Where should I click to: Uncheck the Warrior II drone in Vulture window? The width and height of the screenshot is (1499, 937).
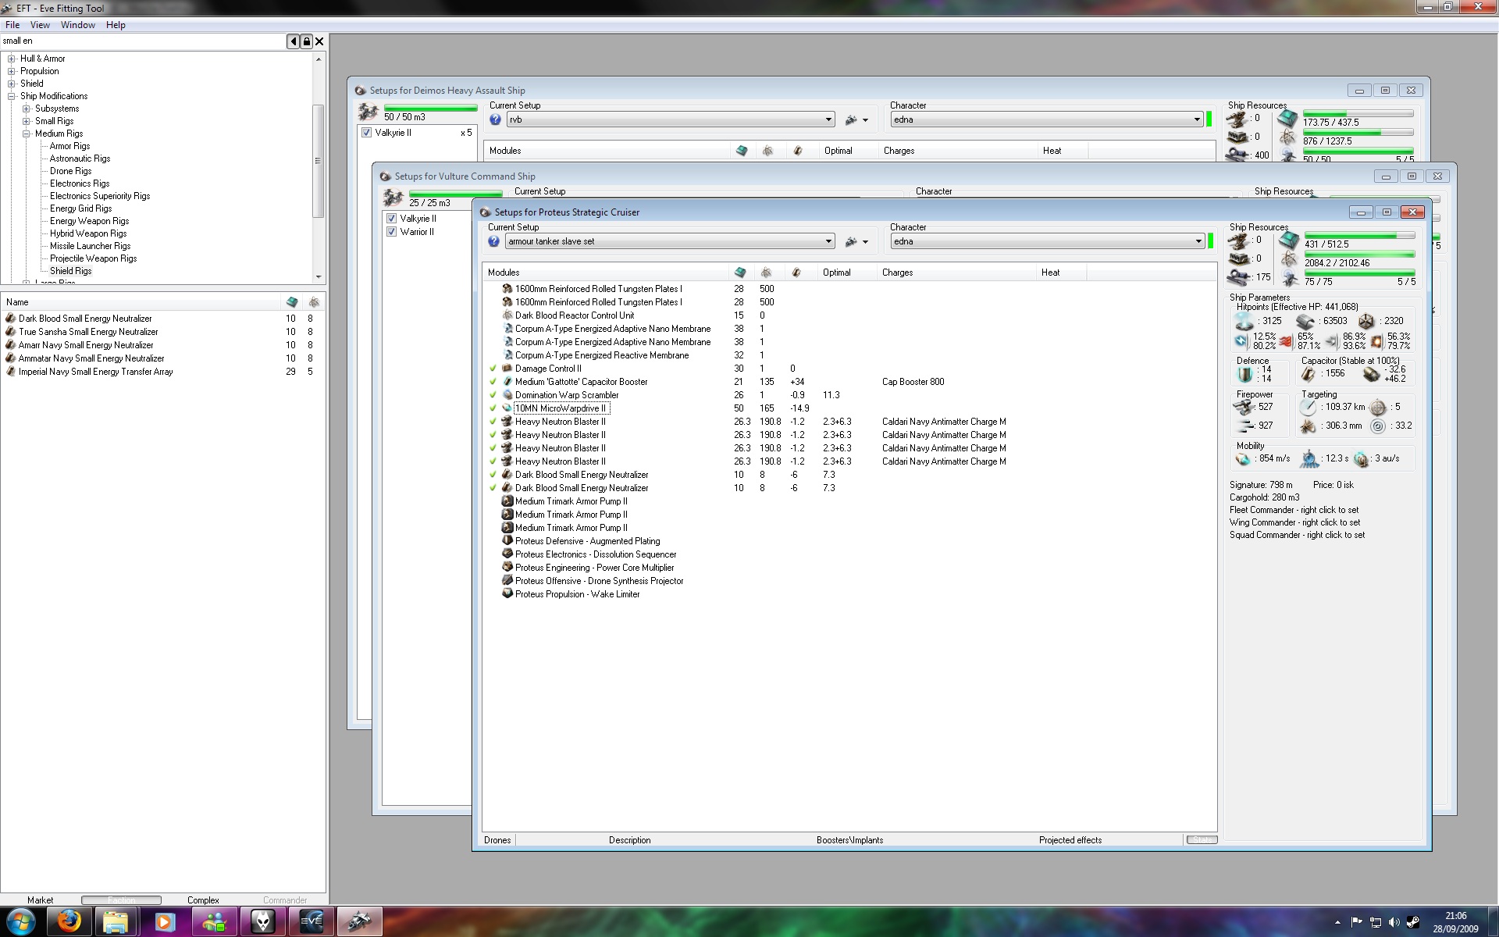pos(392,232)
